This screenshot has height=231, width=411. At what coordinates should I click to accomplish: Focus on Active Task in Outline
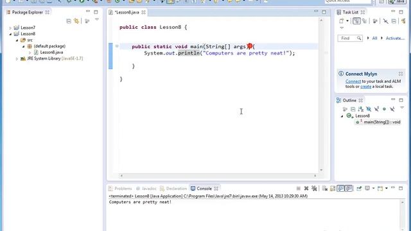coord(345,109)
